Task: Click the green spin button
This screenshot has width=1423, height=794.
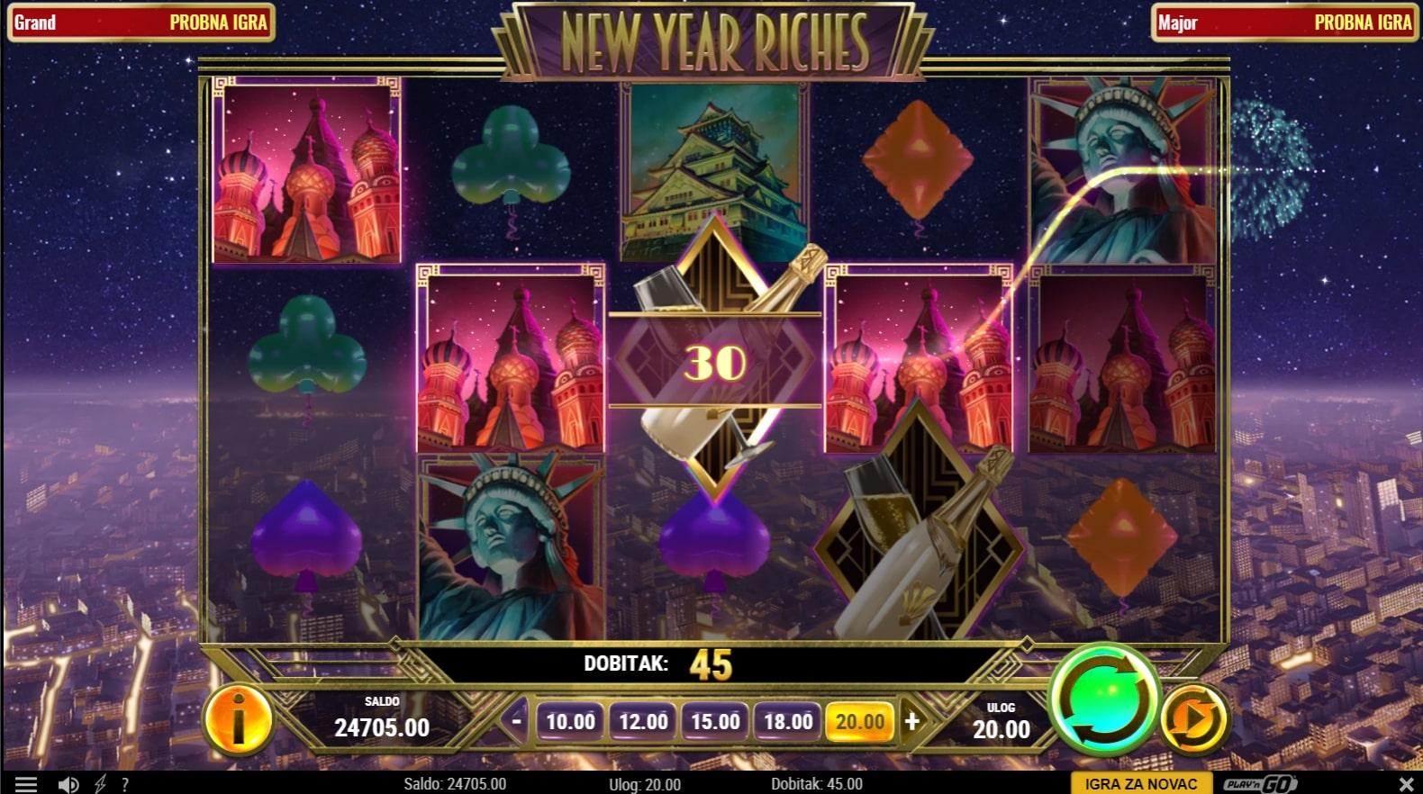Action: [1104, 699]
